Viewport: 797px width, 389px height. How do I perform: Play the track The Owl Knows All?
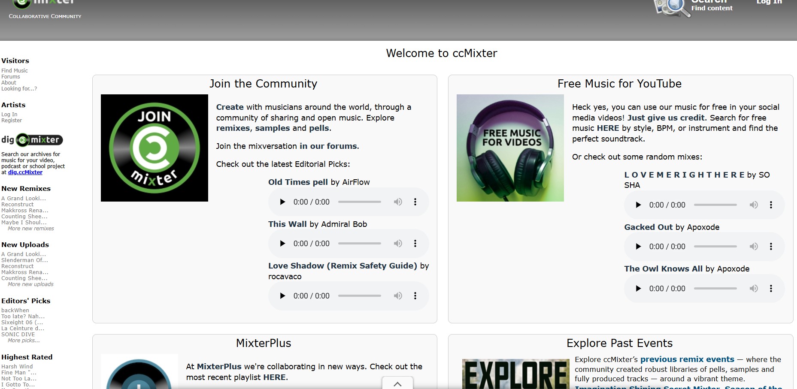[638, 288]
